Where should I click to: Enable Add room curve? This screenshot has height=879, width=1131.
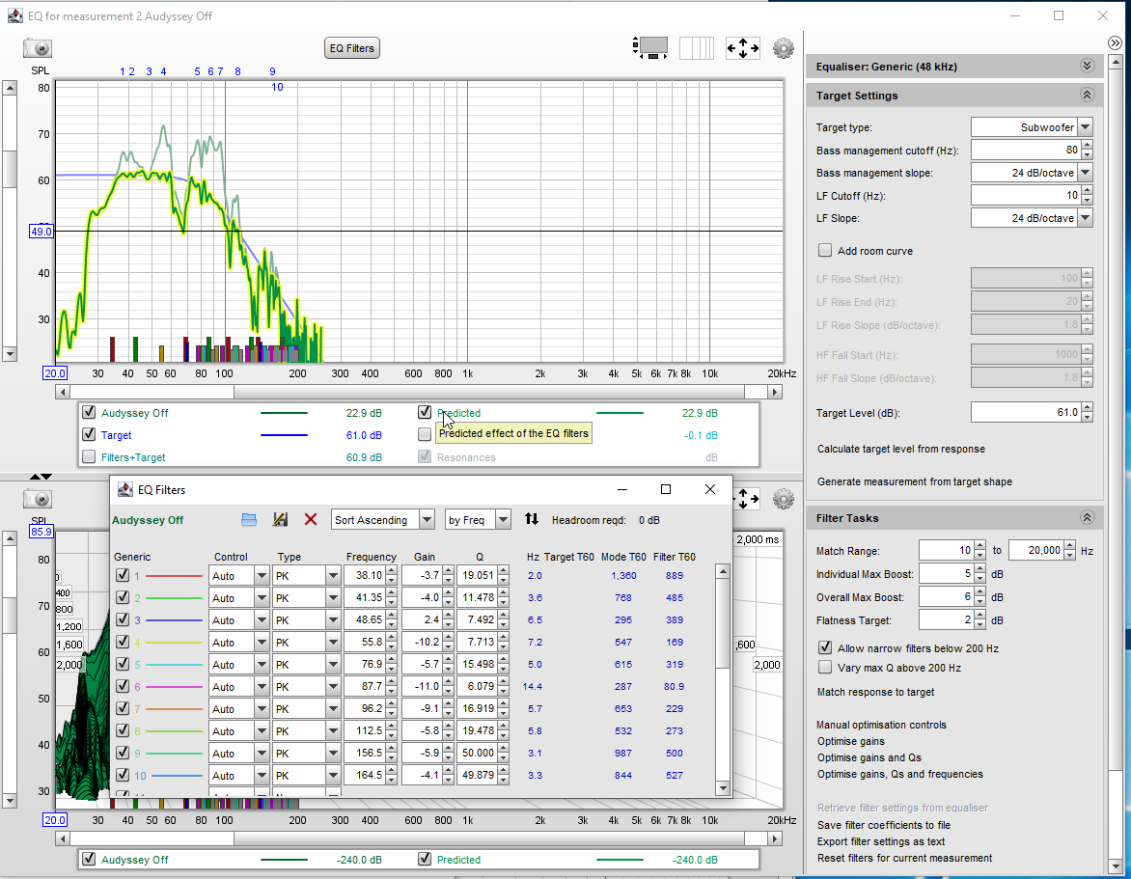(x=825, y=251)
